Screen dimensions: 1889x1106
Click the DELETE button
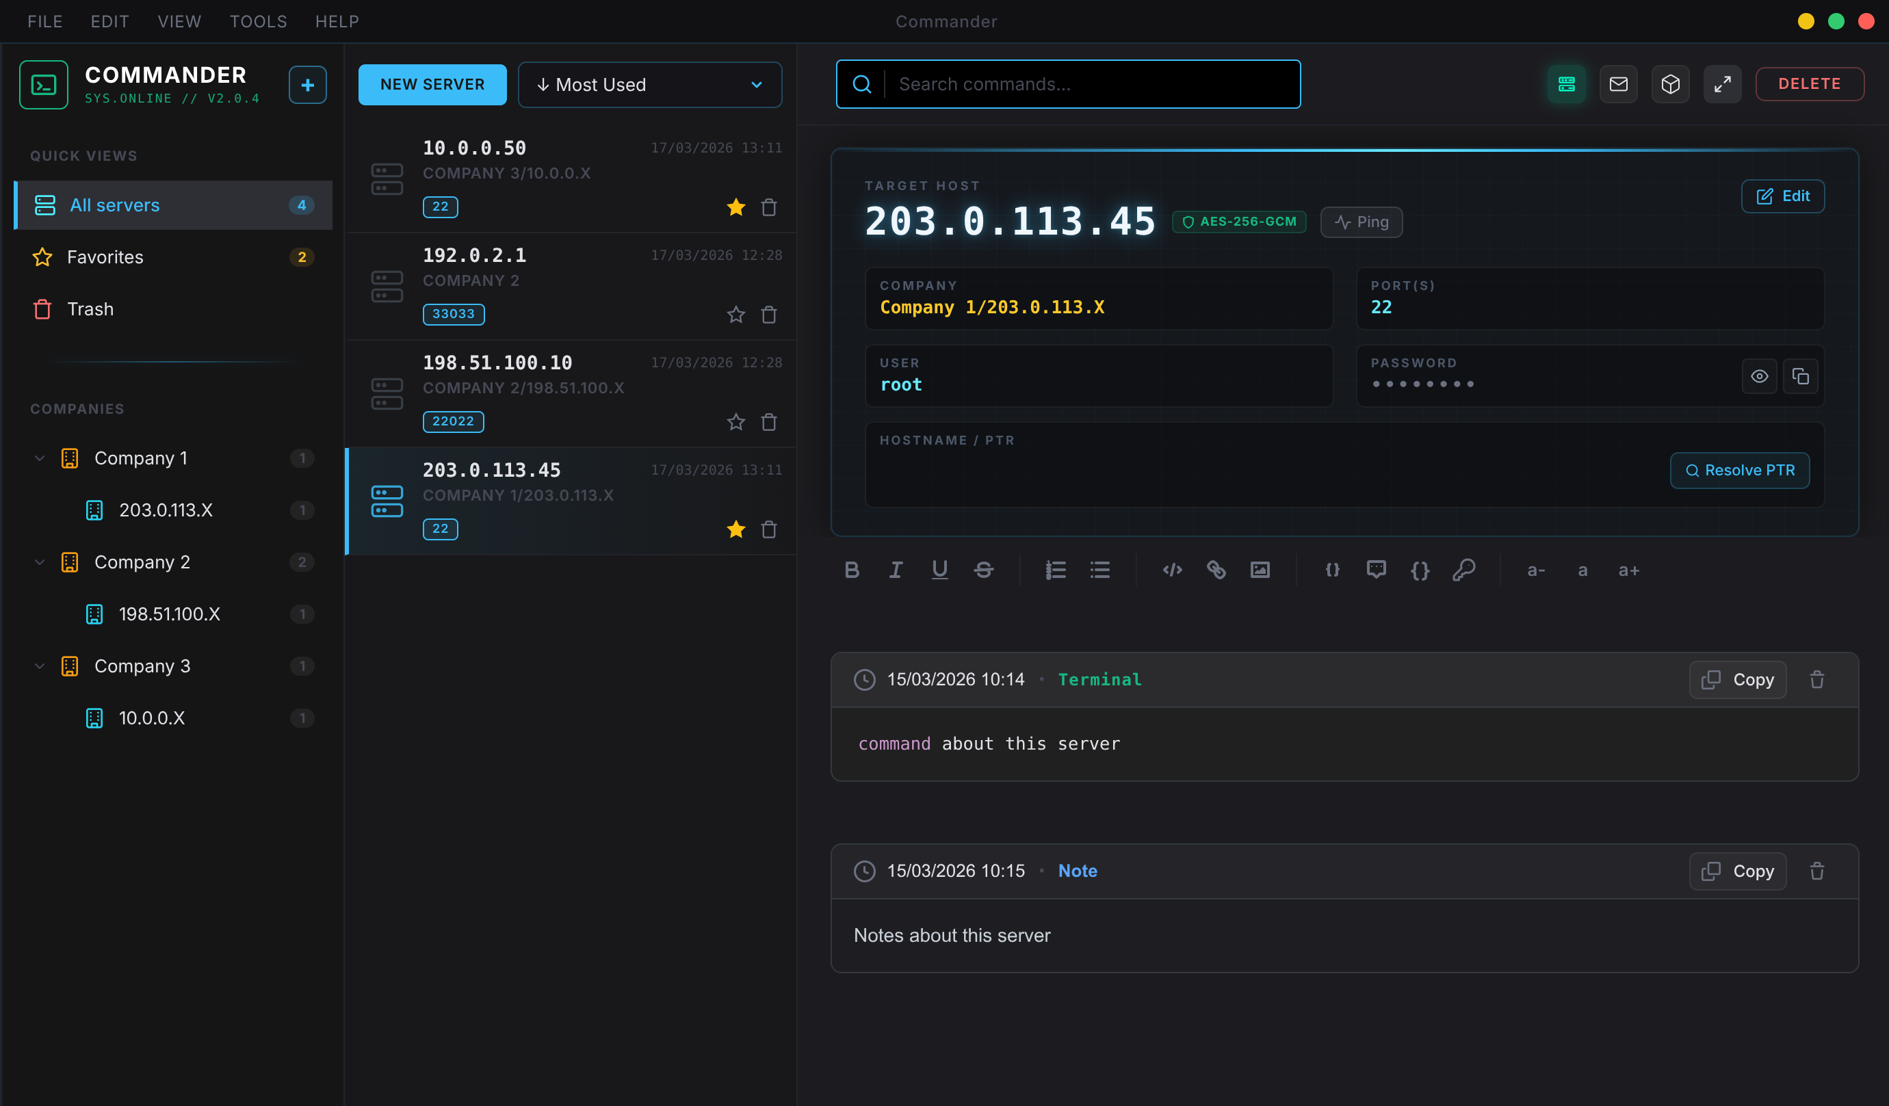(x=1810, y=84)
